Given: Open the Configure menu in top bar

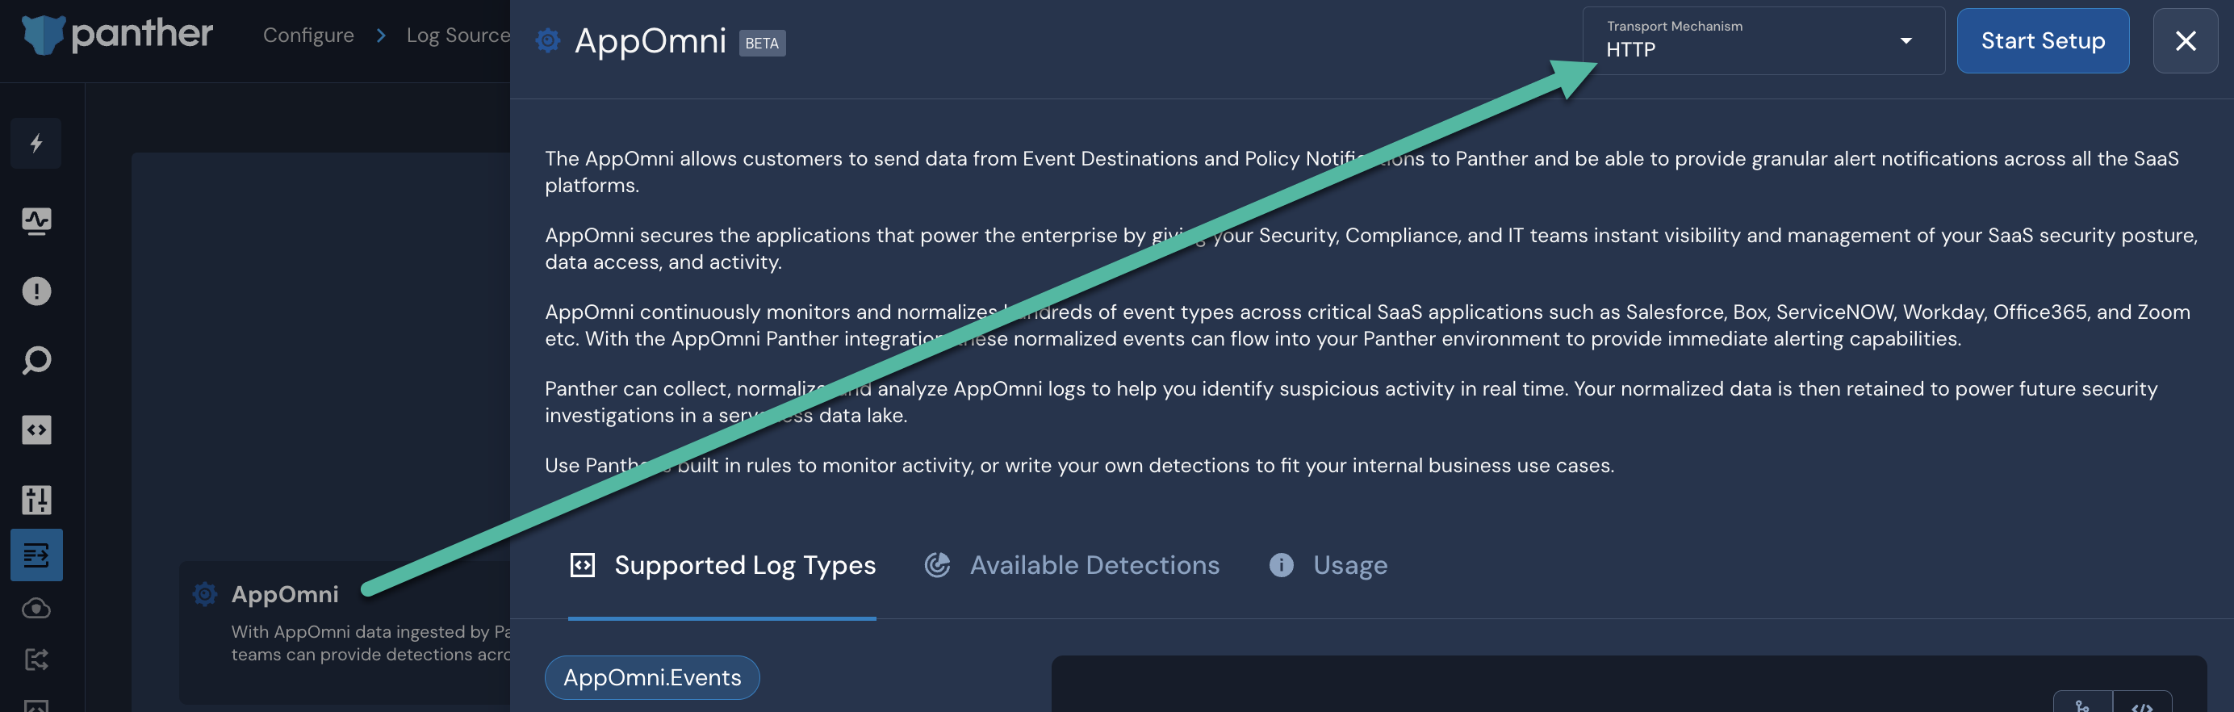Looking at the screenshot, I should click(307, 35).
